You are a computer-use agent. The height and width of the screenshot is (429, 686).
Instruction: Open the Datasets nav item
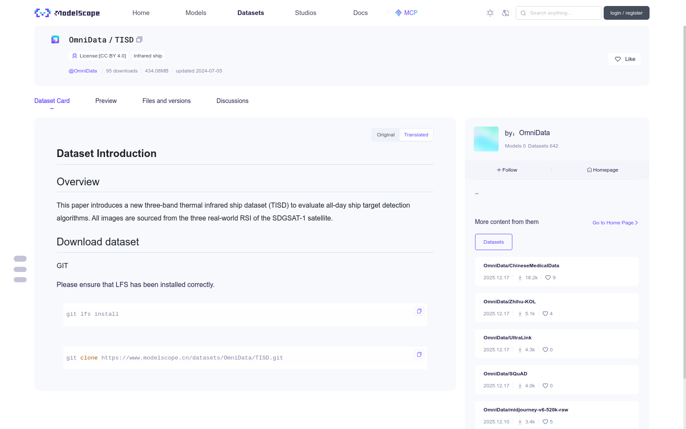(251, 13)
